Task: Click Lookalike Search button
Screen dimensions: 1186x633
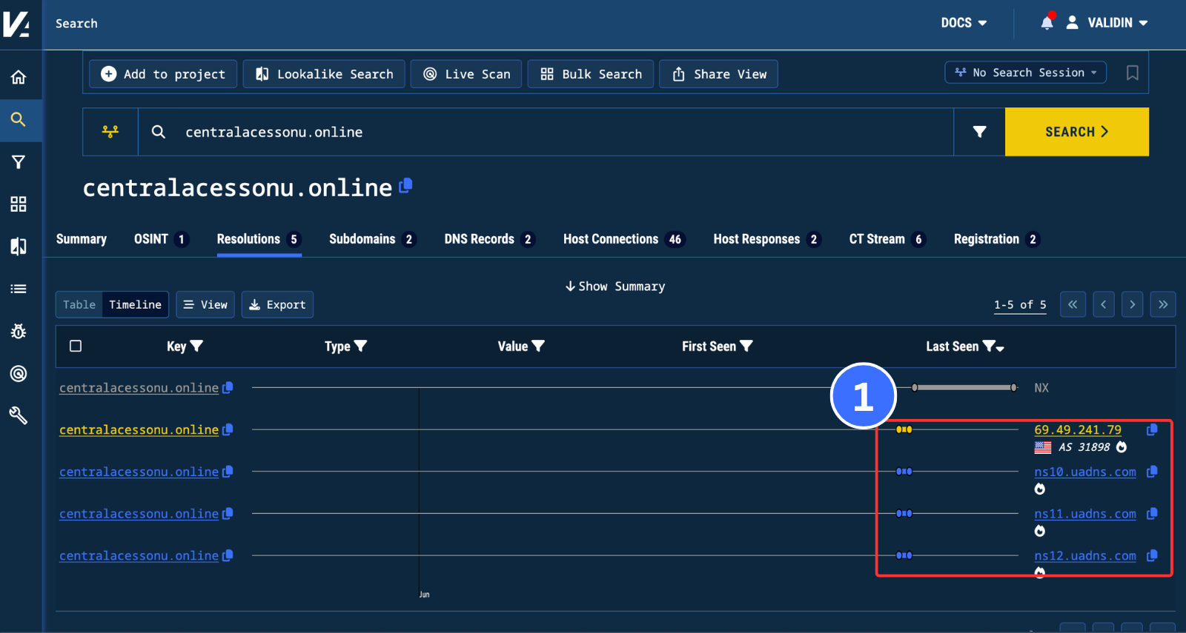Action: point(324,74)
